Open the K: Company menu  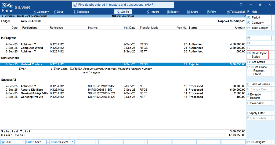(x=41, y=12)
